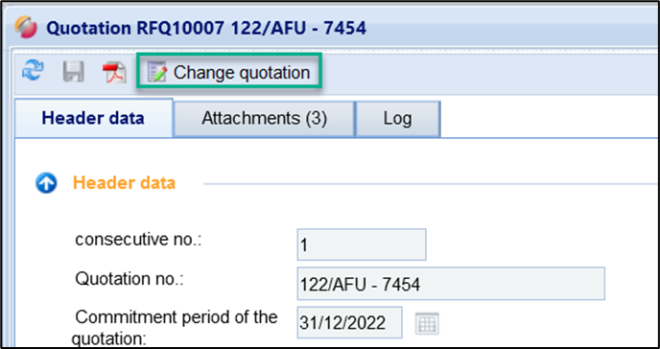Switch to the Attachments (3) tab
This screenshot has height=349, width=660.
point(264,119)
